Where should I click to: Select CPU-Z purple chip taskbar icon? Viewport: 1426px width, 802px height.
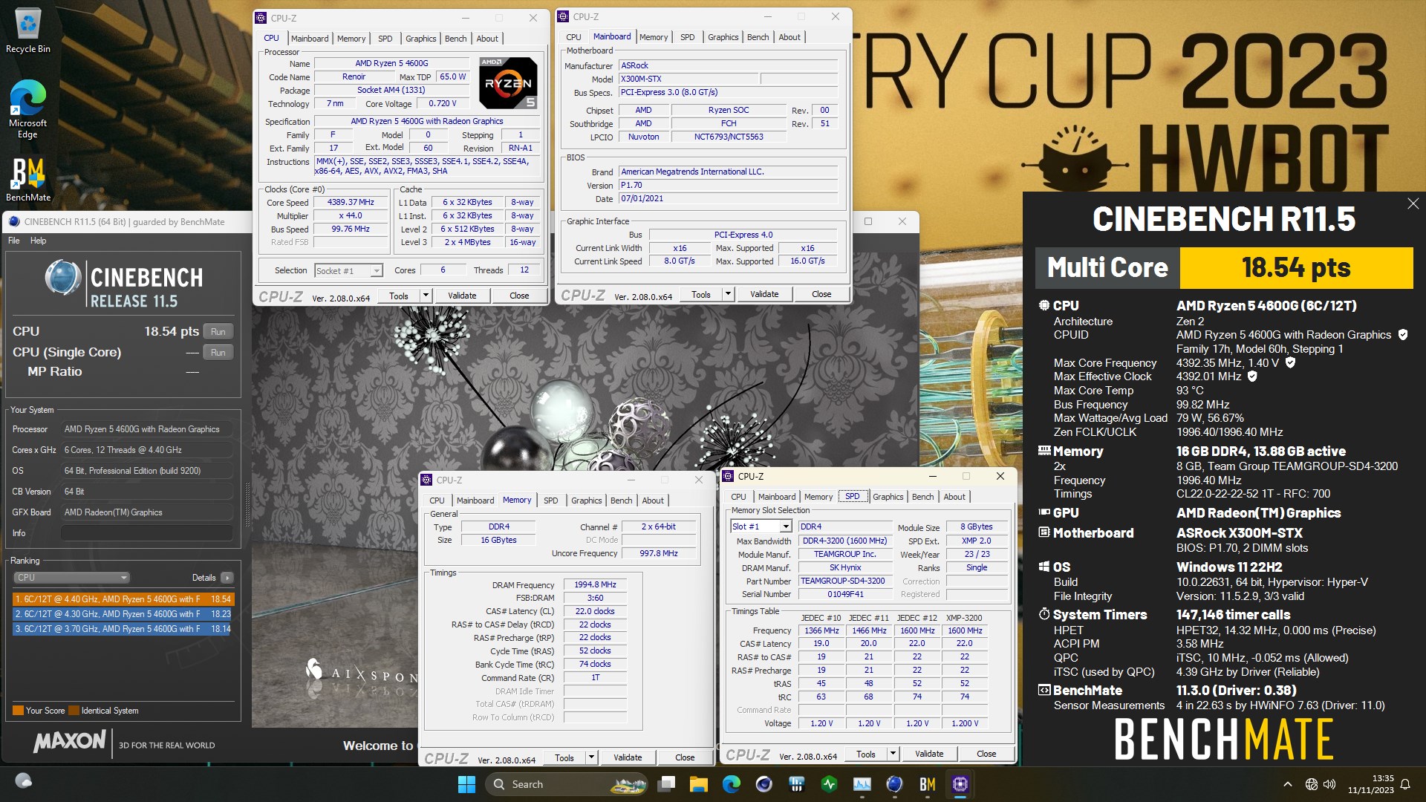(960, 784)
